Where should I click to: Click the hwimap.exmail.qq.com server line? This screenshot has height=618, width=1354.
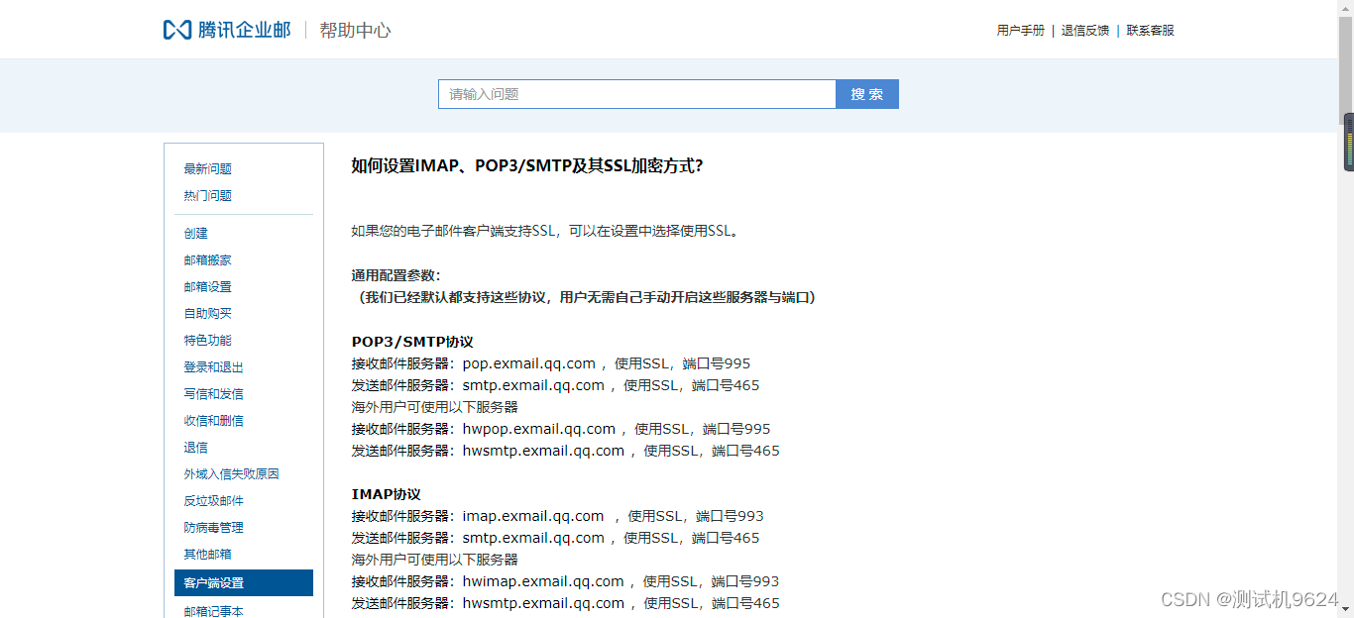tap(566, 581)
